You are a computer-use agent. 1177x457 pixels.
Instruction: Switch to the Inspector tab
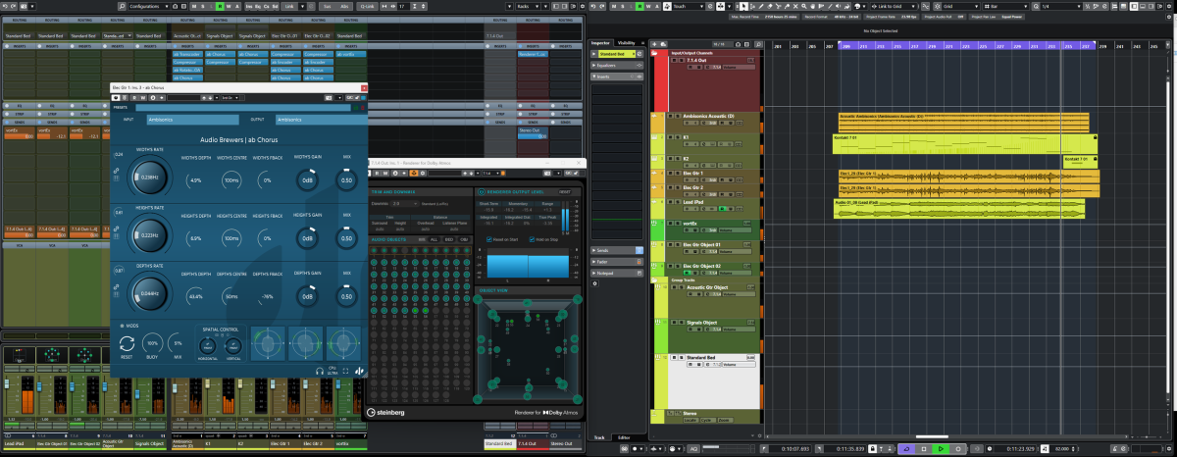click(x=600, y=43)
